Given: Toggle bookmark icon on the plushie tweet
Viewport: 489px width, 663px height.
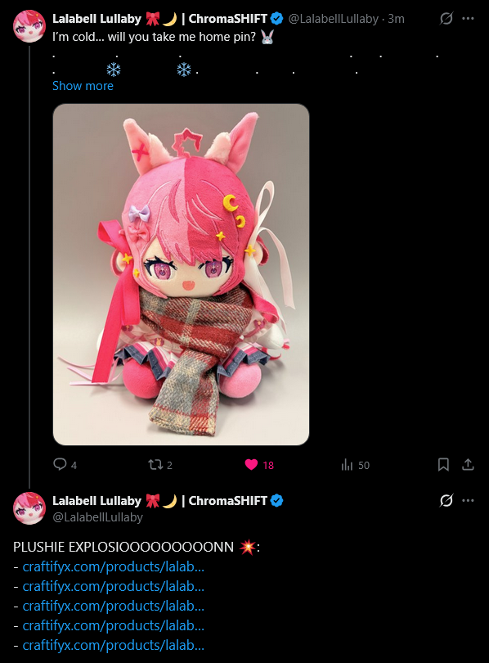Looking at the screenshot, I should click(443, 465).
